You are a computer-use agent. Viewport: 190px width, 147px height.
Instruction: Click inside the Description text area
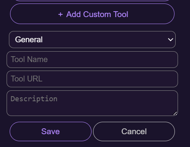[92, 103]
